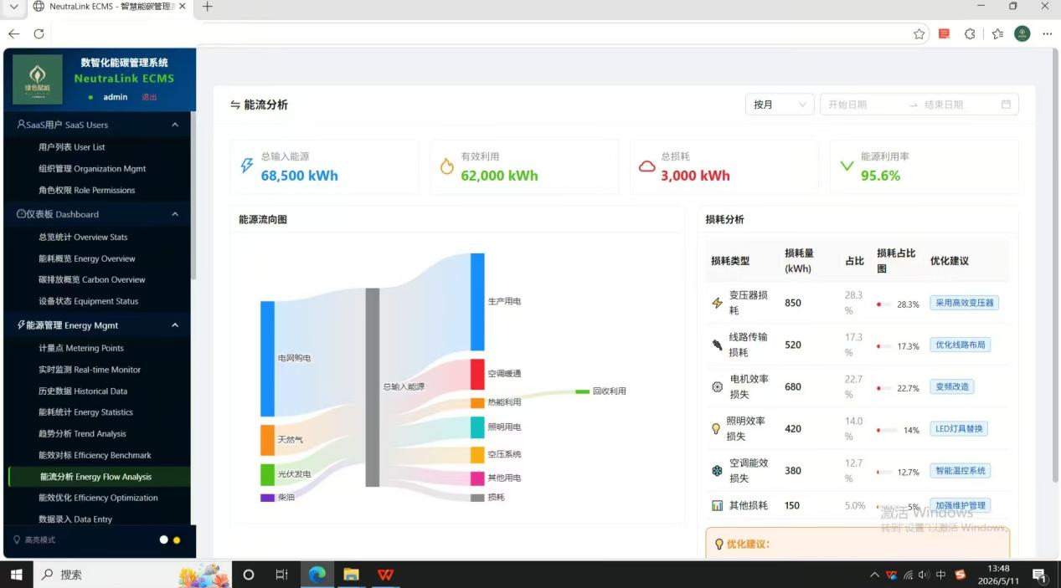Screen dimensions: 1061x588
Task: Click the calendar icon in the date range
Action: pos(1006,105)
